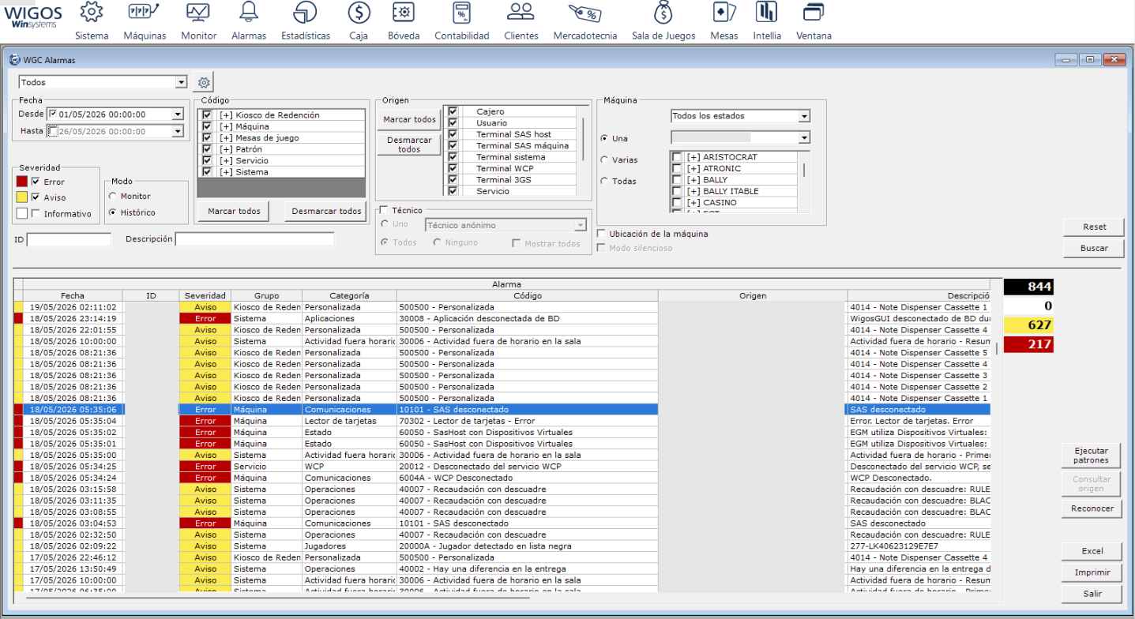
Task: Open the Intellia icon
Action: pos(766,12)
